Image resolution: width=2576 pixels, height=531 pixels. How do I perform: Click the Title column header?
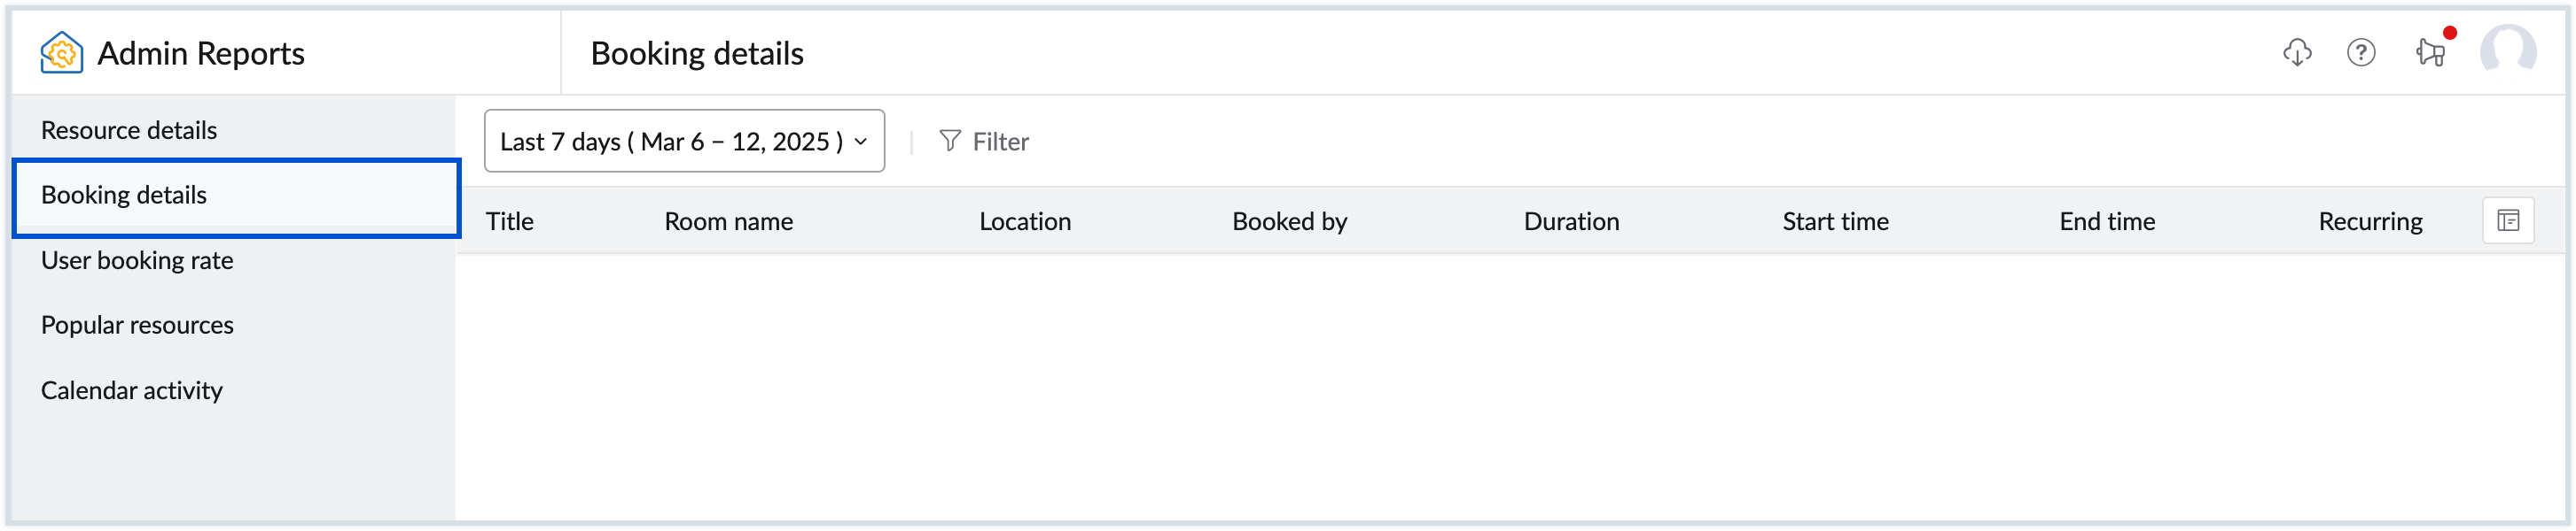pos(510,221)
